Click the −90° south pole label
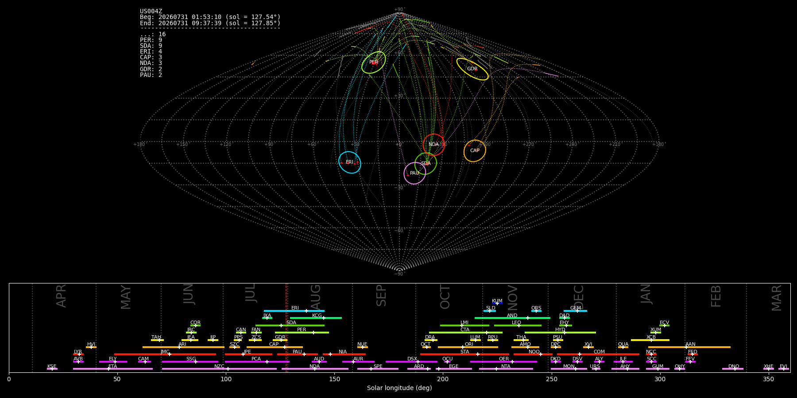 (399, 274)
